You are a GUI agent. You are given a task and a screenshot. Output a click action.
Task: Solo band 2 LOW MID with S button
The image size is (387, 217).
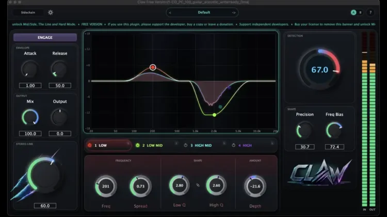tap(176, 143)
